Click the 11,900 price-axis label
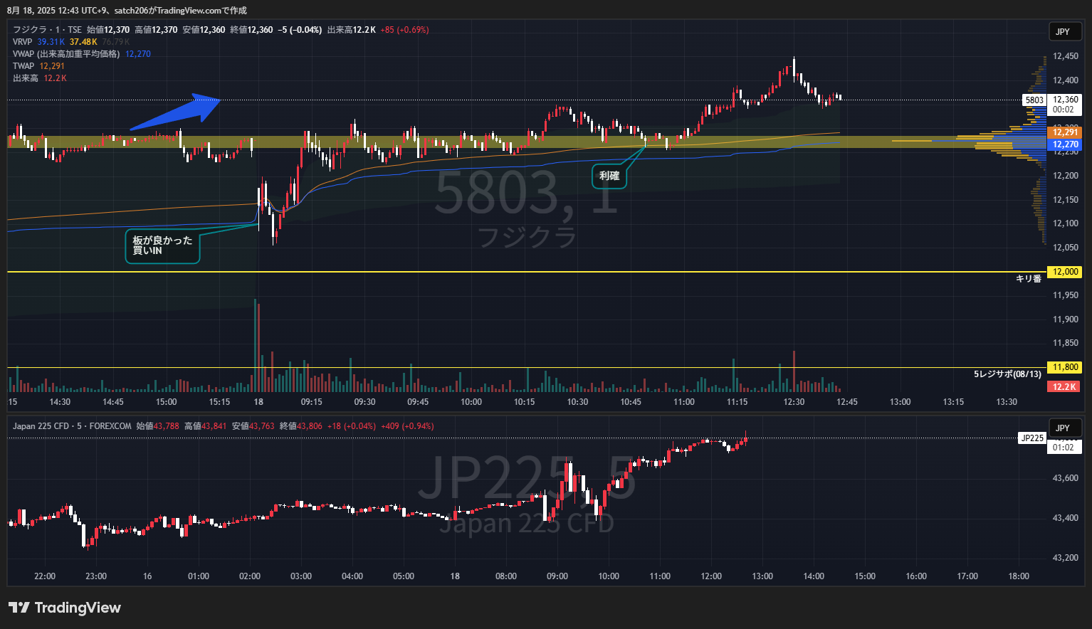This screenshot has height=629, width=1092. tap(1065, 319)
